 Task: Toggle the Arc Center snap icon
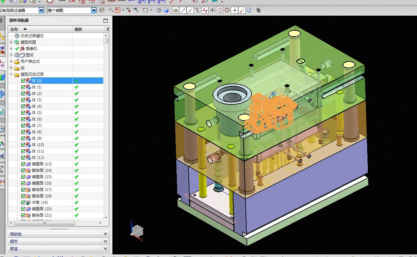pos(220,11)
